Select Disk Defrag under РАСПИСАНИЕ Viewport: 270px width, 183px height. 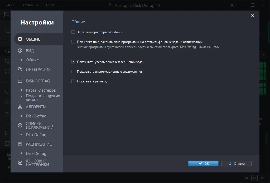pyautogui.click(x=36, y=153)
